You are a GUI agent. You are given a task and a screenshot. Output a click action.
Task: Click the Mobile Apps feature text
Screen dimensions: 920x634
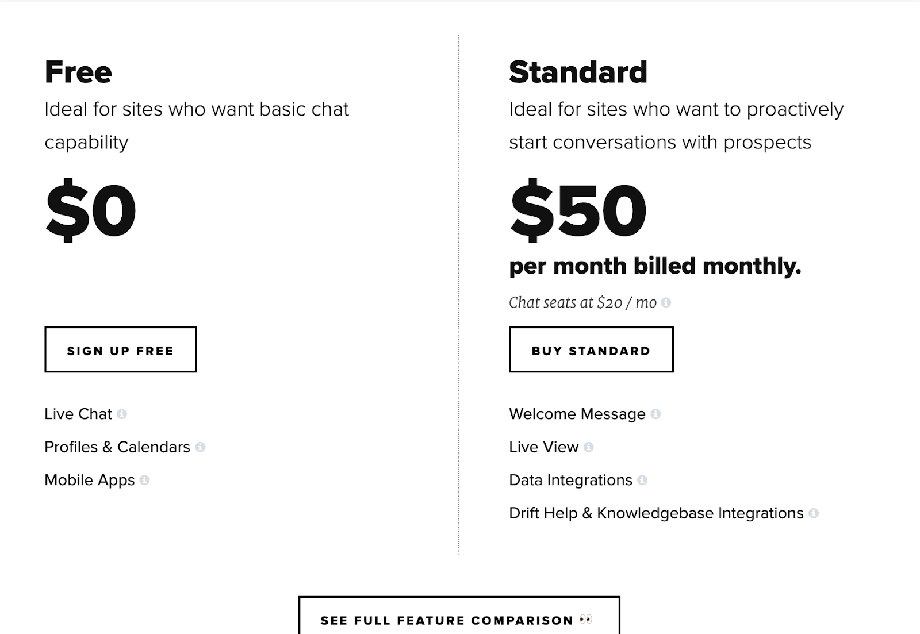click(90, 480)
